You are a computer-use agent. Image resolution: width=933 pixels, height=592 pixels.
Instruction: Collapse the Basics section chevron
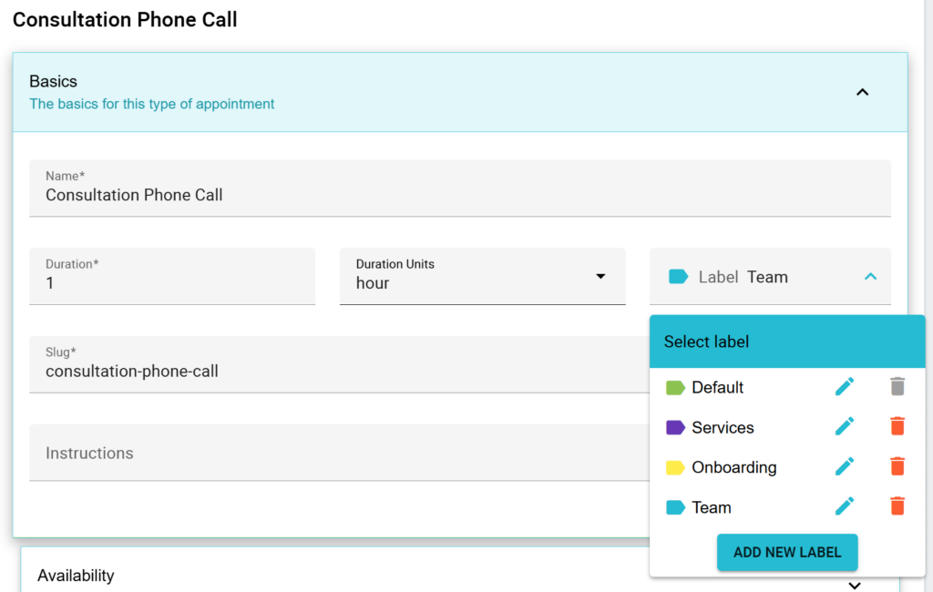[x=862, y=92]
